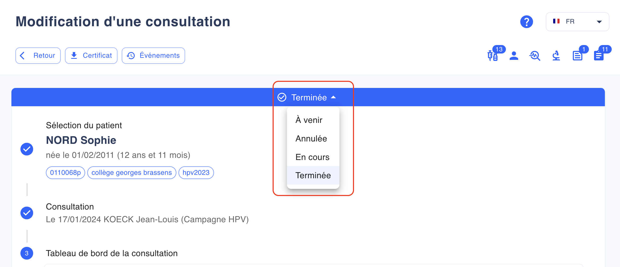Click the Consultation step checkmark

(27, 213)
